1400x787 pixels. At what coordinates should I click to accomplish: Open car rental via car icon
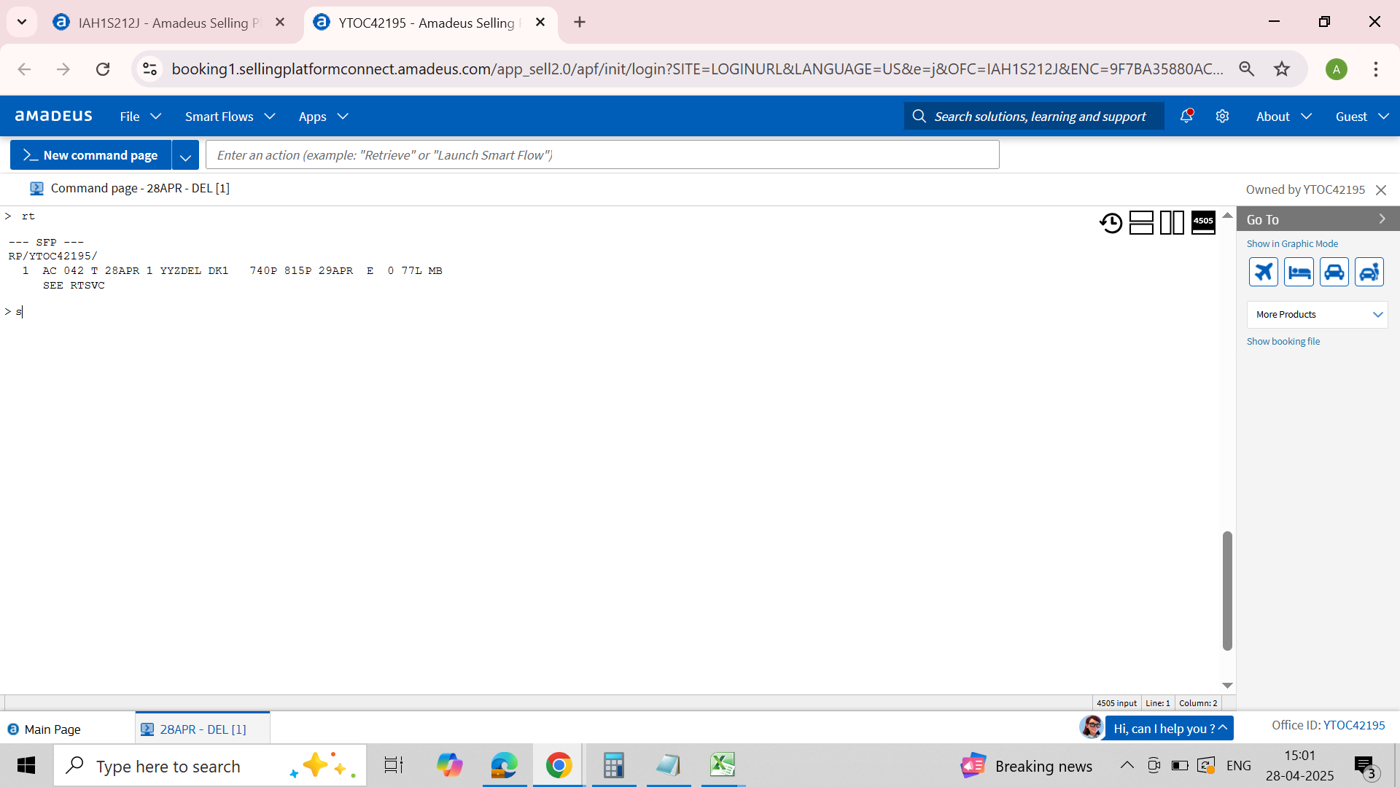click(x=1334, y=272)
